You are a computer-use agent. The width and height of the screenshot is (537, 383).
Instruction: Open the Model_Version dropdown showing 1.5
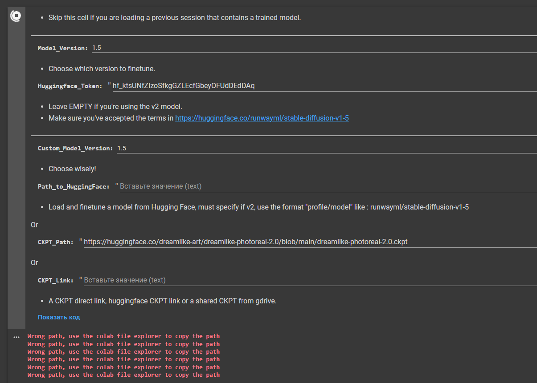click(x=96, y=47)
